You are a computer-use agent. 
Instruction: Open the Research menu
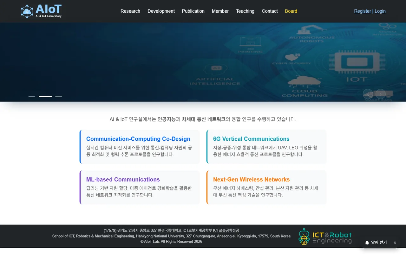[130, 11]
